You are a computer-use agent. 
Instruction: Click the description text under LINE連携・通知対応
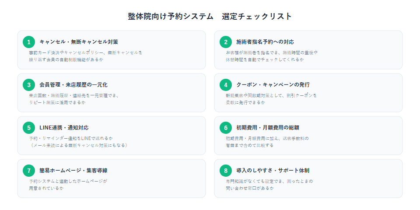pyautogui.click(x=78, y=142)
